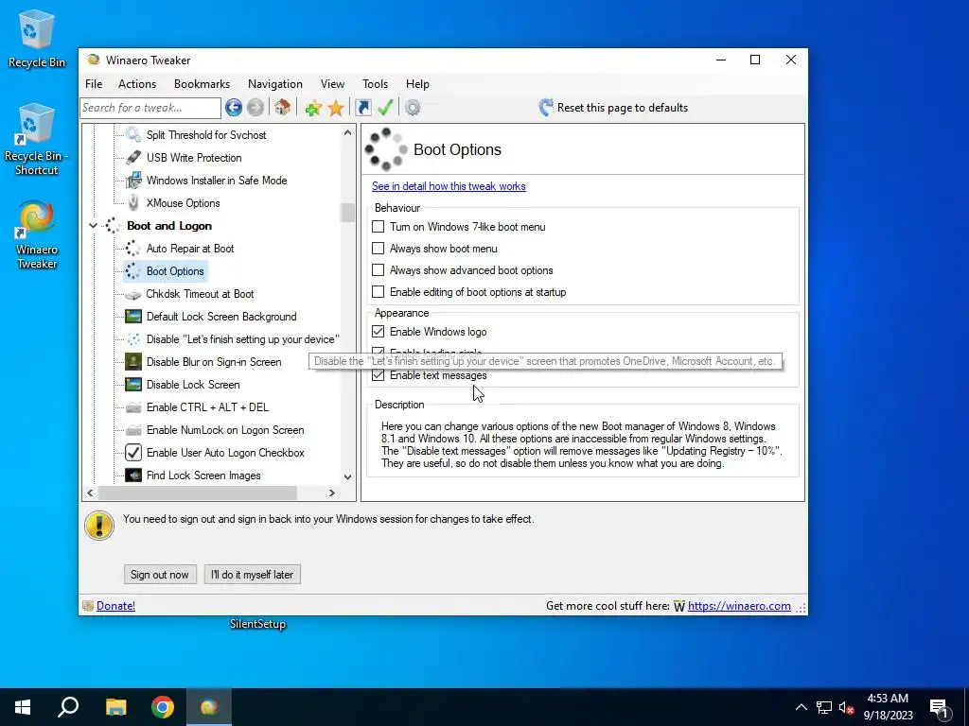Click the blue Back navigation arrow
969x726 pixels.
pos(234,108)
